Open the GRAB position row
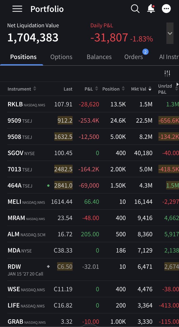This screenshot has height=327, width=179. pos(90,321)
